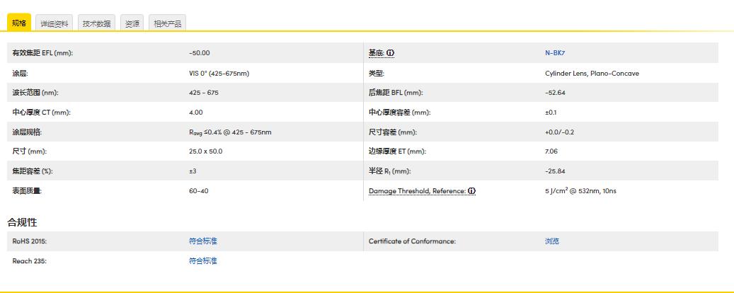Image resolution: width=734 pixels, height=293 pixels.
Task: Open the N-BK7 substrate link
Action: (555, 53)
